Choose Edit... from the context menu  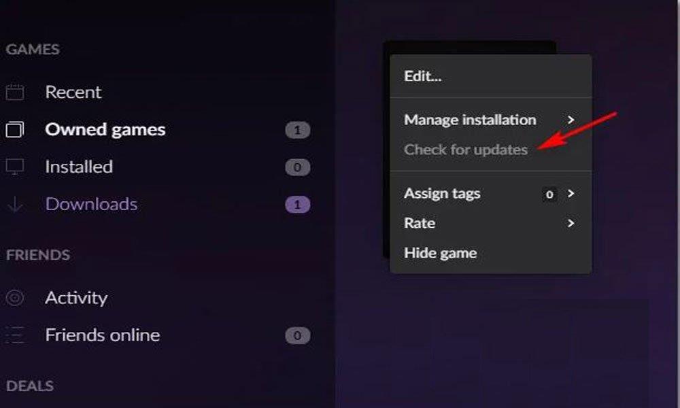[x=422, y=76]
